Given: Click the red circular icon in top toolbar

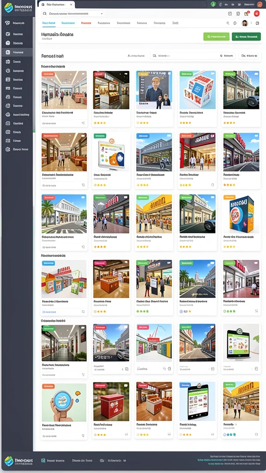Looking at the screenshot, I should (257, 13).
